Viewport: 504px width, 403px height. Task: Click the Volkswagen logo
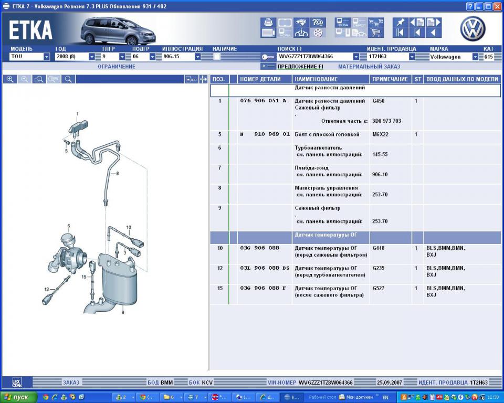point(472,29)
